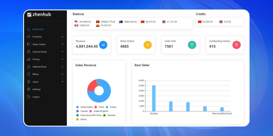This screenshot has width=273, height=136.
Task: Click the China flag next to ¥9,470.00
Action: pyautogui.click(x=143, y=22)
